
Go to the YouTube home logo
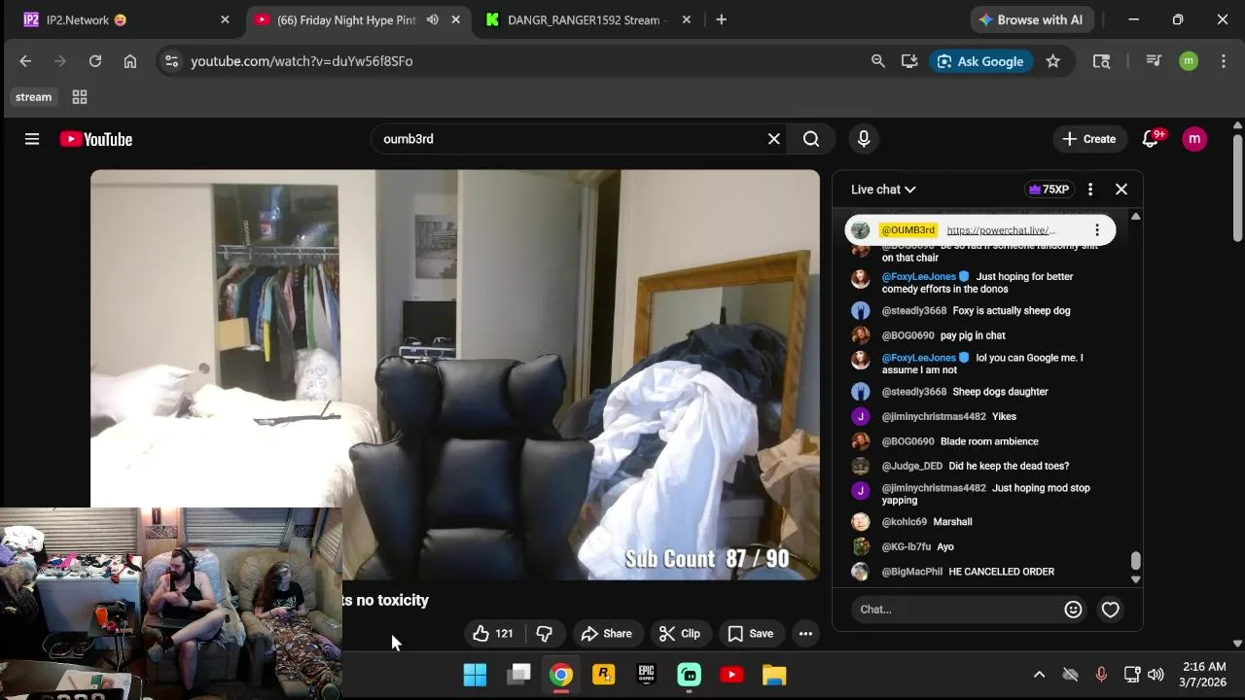(x=95, y=139)
